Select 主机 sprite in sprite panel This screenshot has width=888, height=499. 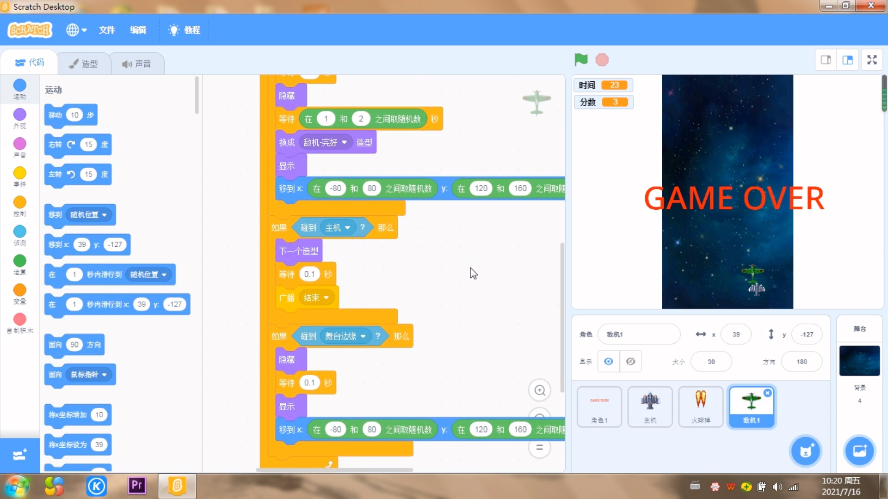[649, 406]
